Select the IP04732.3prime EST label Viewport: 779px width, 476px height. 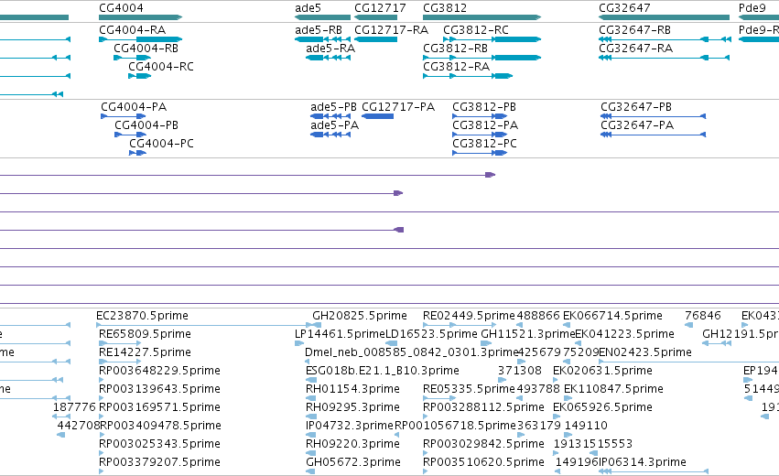click(350, 426)
